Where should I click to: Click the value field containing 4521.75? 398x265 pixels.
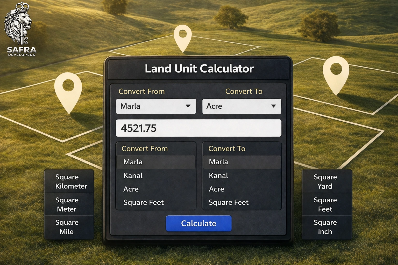[x=198, y=128]
